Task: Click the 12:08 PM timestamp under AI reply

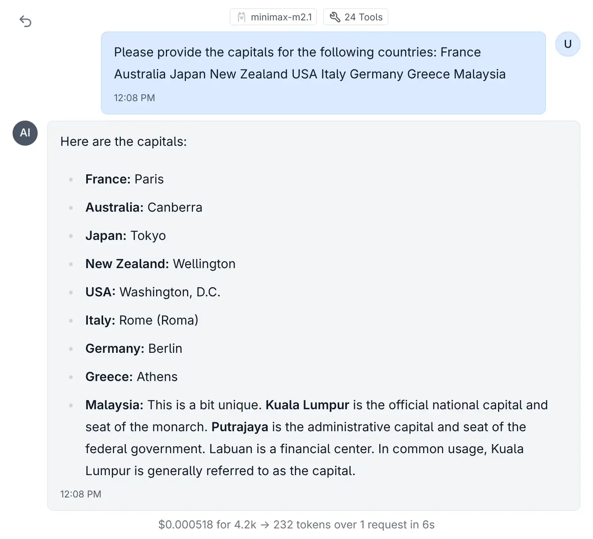Action: [x=81, y=494]
